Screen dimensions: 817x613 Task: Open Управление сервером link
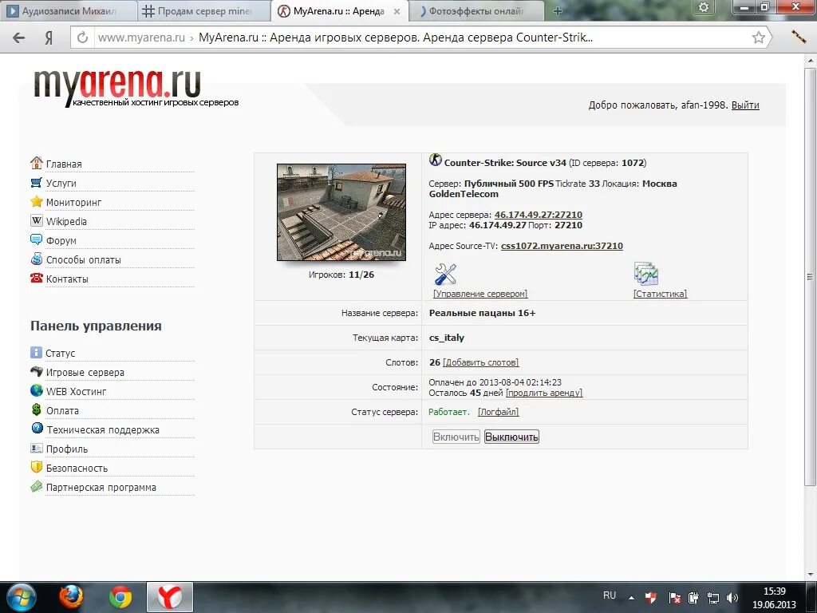coord(480,294)
